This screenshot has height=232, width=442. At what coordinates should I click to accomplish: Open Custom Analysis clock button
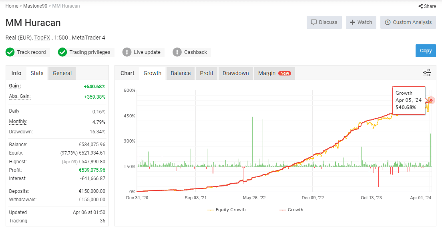tap(408, 22)
